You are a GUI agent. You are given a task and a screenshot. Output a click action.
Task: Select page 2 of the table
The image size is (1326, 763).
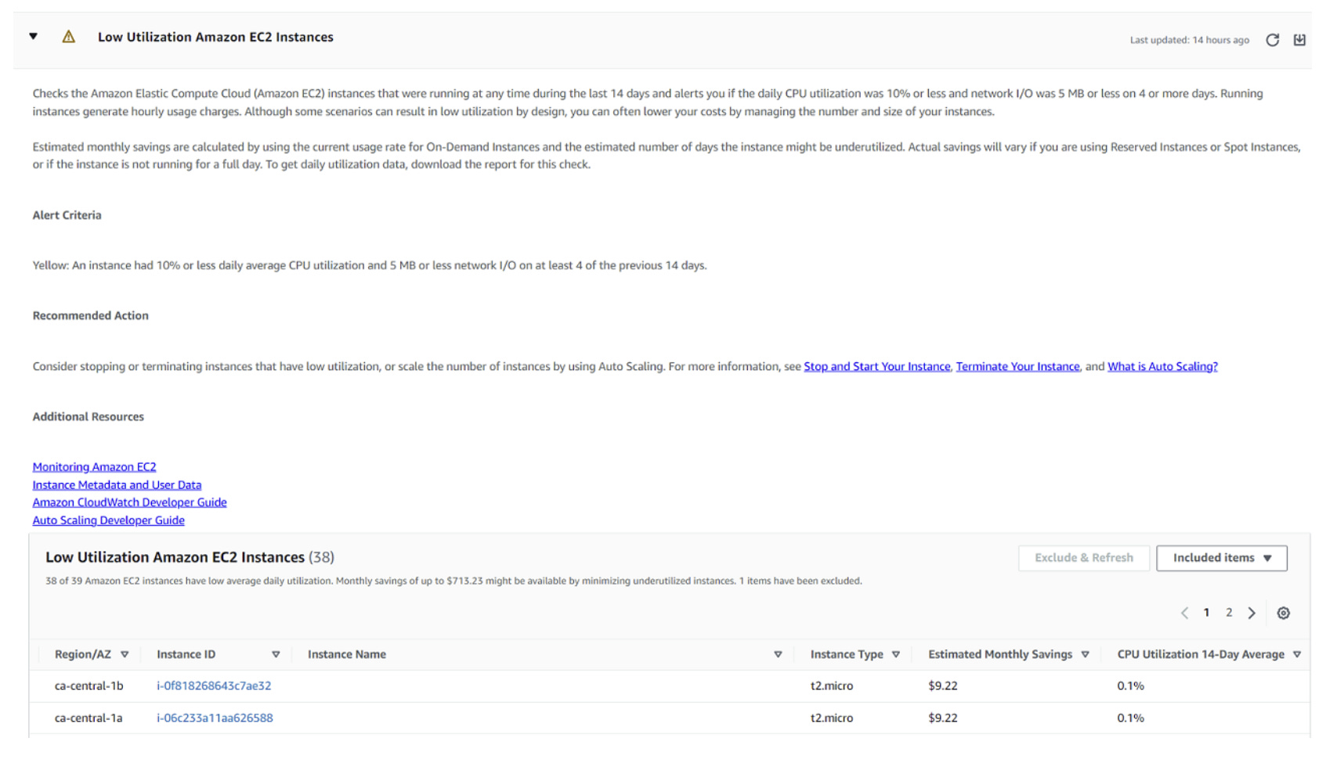(1229, 613)
